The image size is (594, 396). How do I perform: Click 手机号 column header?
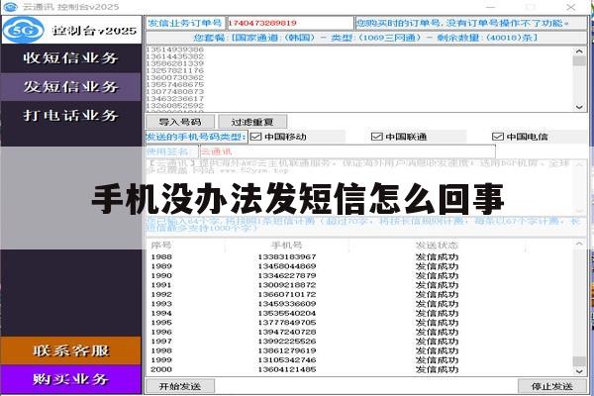287,246
